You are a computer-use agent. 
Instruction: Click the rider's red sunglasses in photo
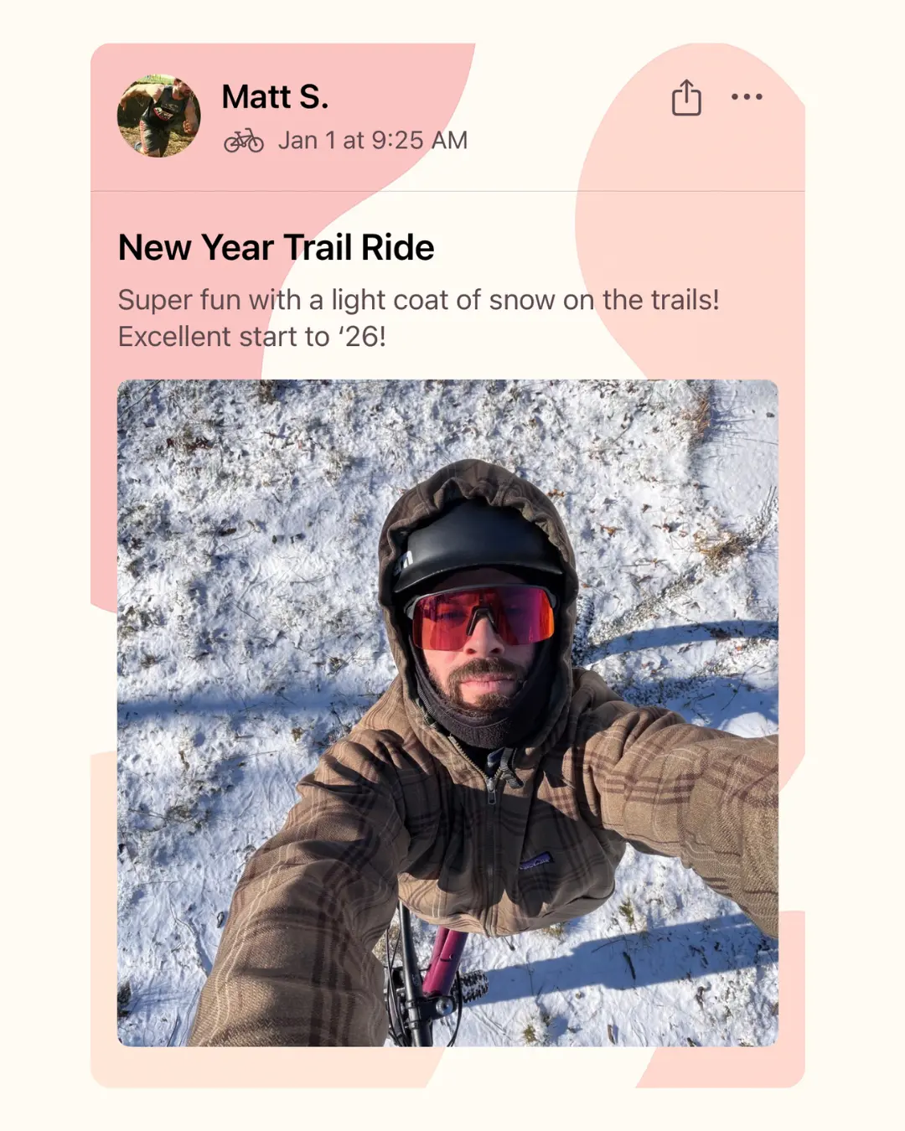(483, 617)
